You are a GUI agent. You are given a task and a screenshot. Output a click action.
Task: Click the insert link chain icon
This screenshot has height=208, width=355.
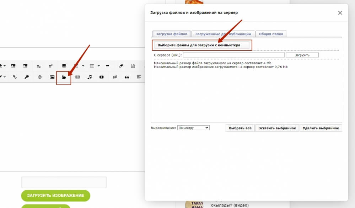pos(15,77)
